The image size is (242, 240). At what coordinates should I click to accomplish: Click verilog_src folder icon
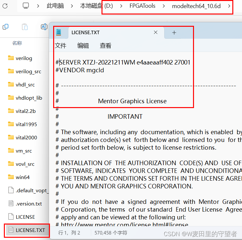pos(11,71)
